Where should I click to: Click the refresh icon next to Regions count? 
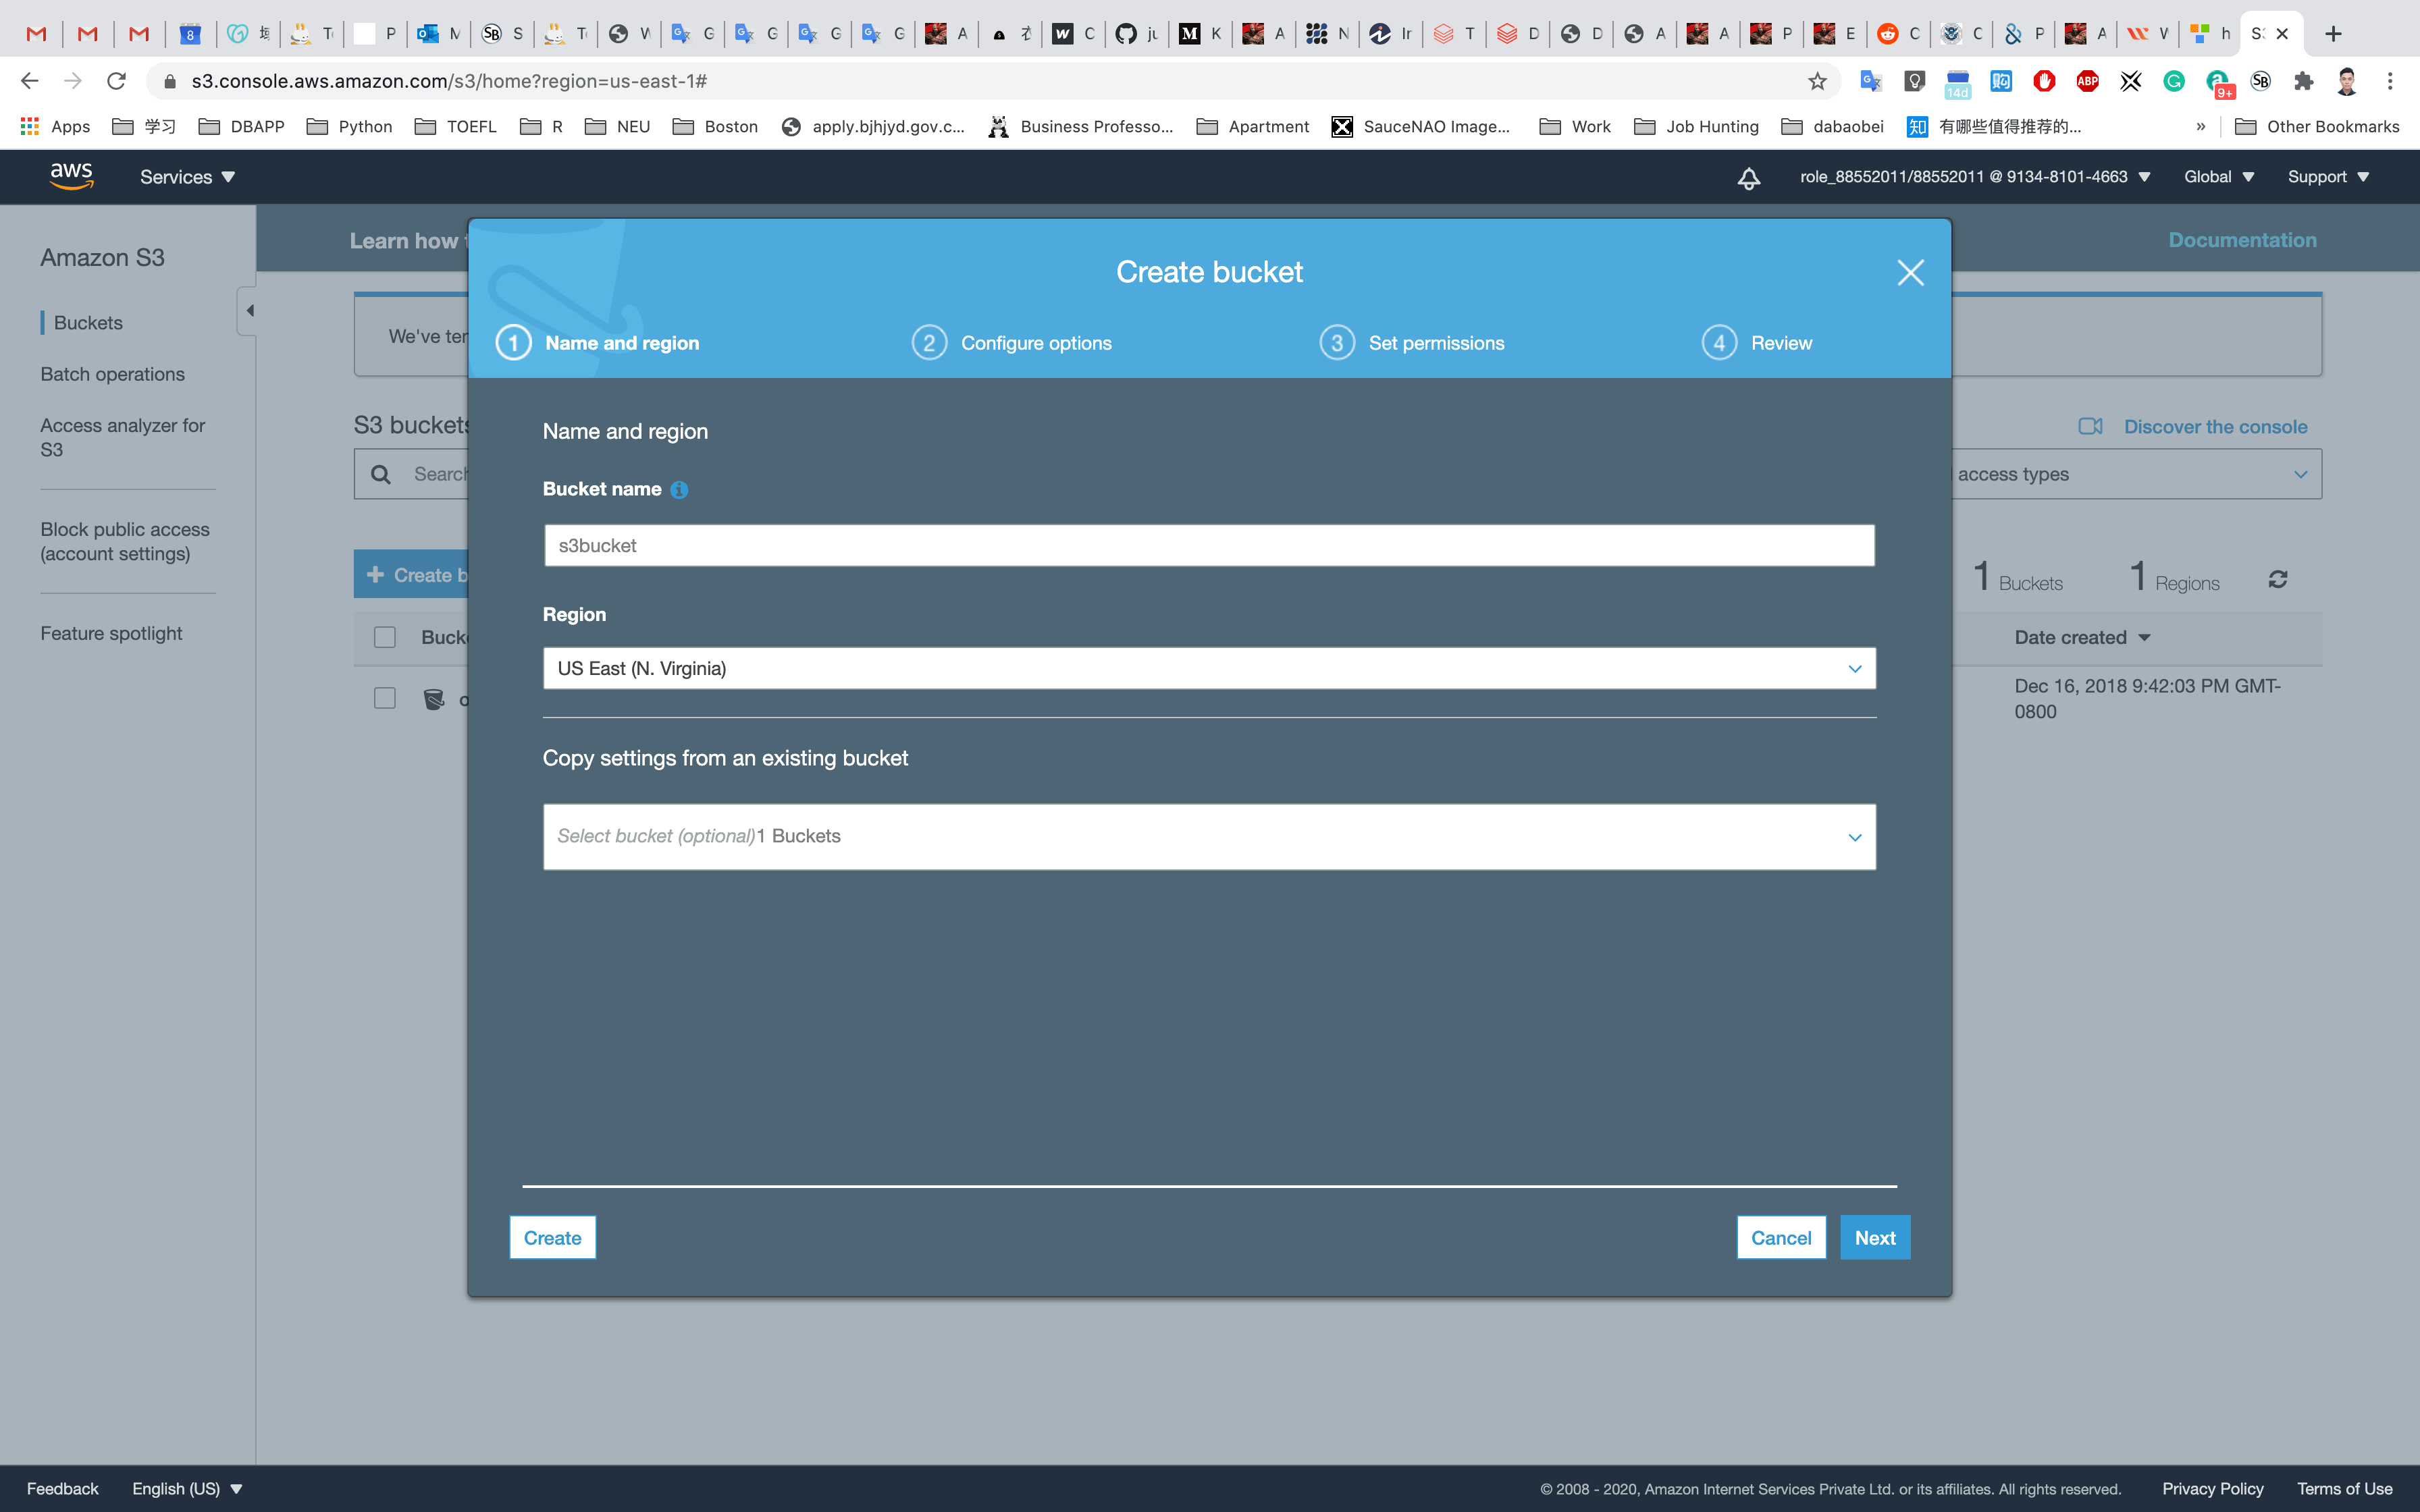coord(2278,579)
